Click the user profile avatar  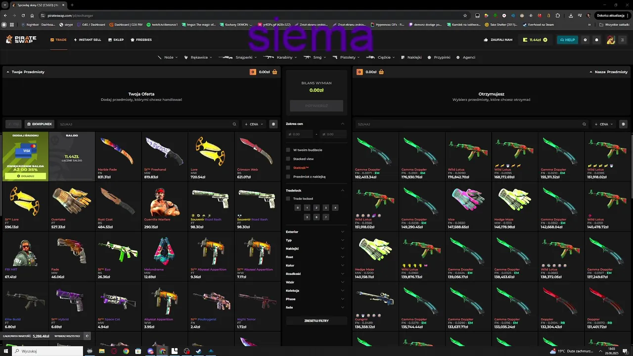611,40
